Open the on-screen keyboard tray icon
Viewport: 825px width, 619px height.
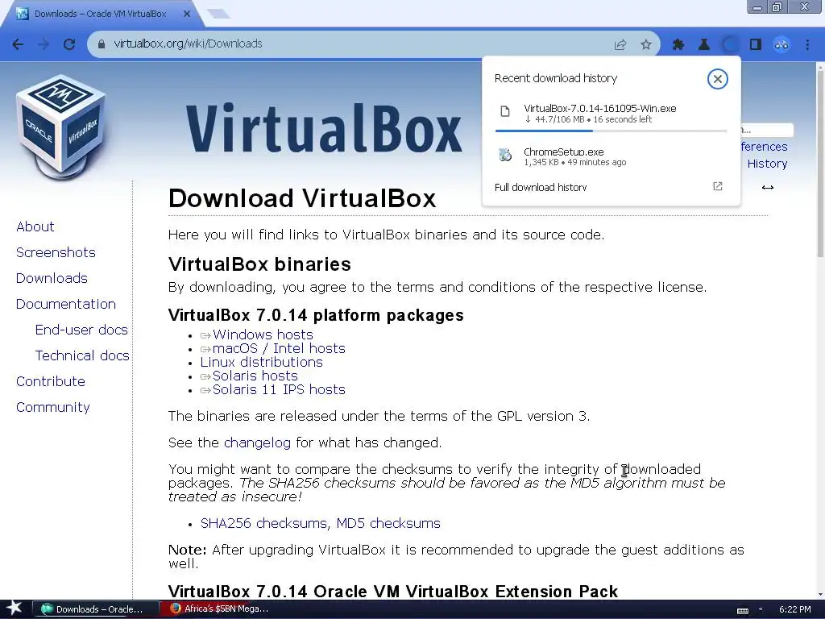[742, 610]
